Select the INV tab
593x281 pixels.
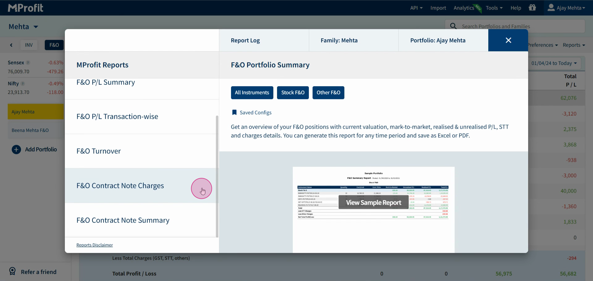click(29, 45)
